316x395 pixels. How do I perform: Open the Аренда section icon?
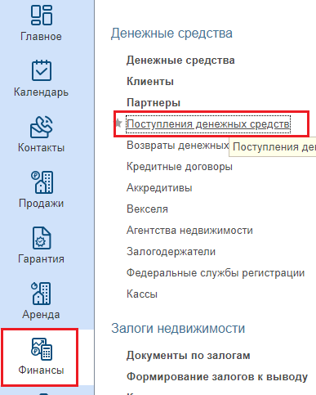[x=42, y=294]
